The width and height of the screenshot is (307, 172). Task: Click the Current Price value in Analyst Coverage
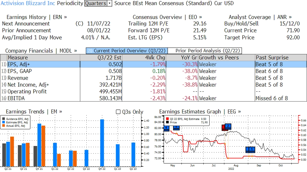pyautogui.click(x=293, y=31)
